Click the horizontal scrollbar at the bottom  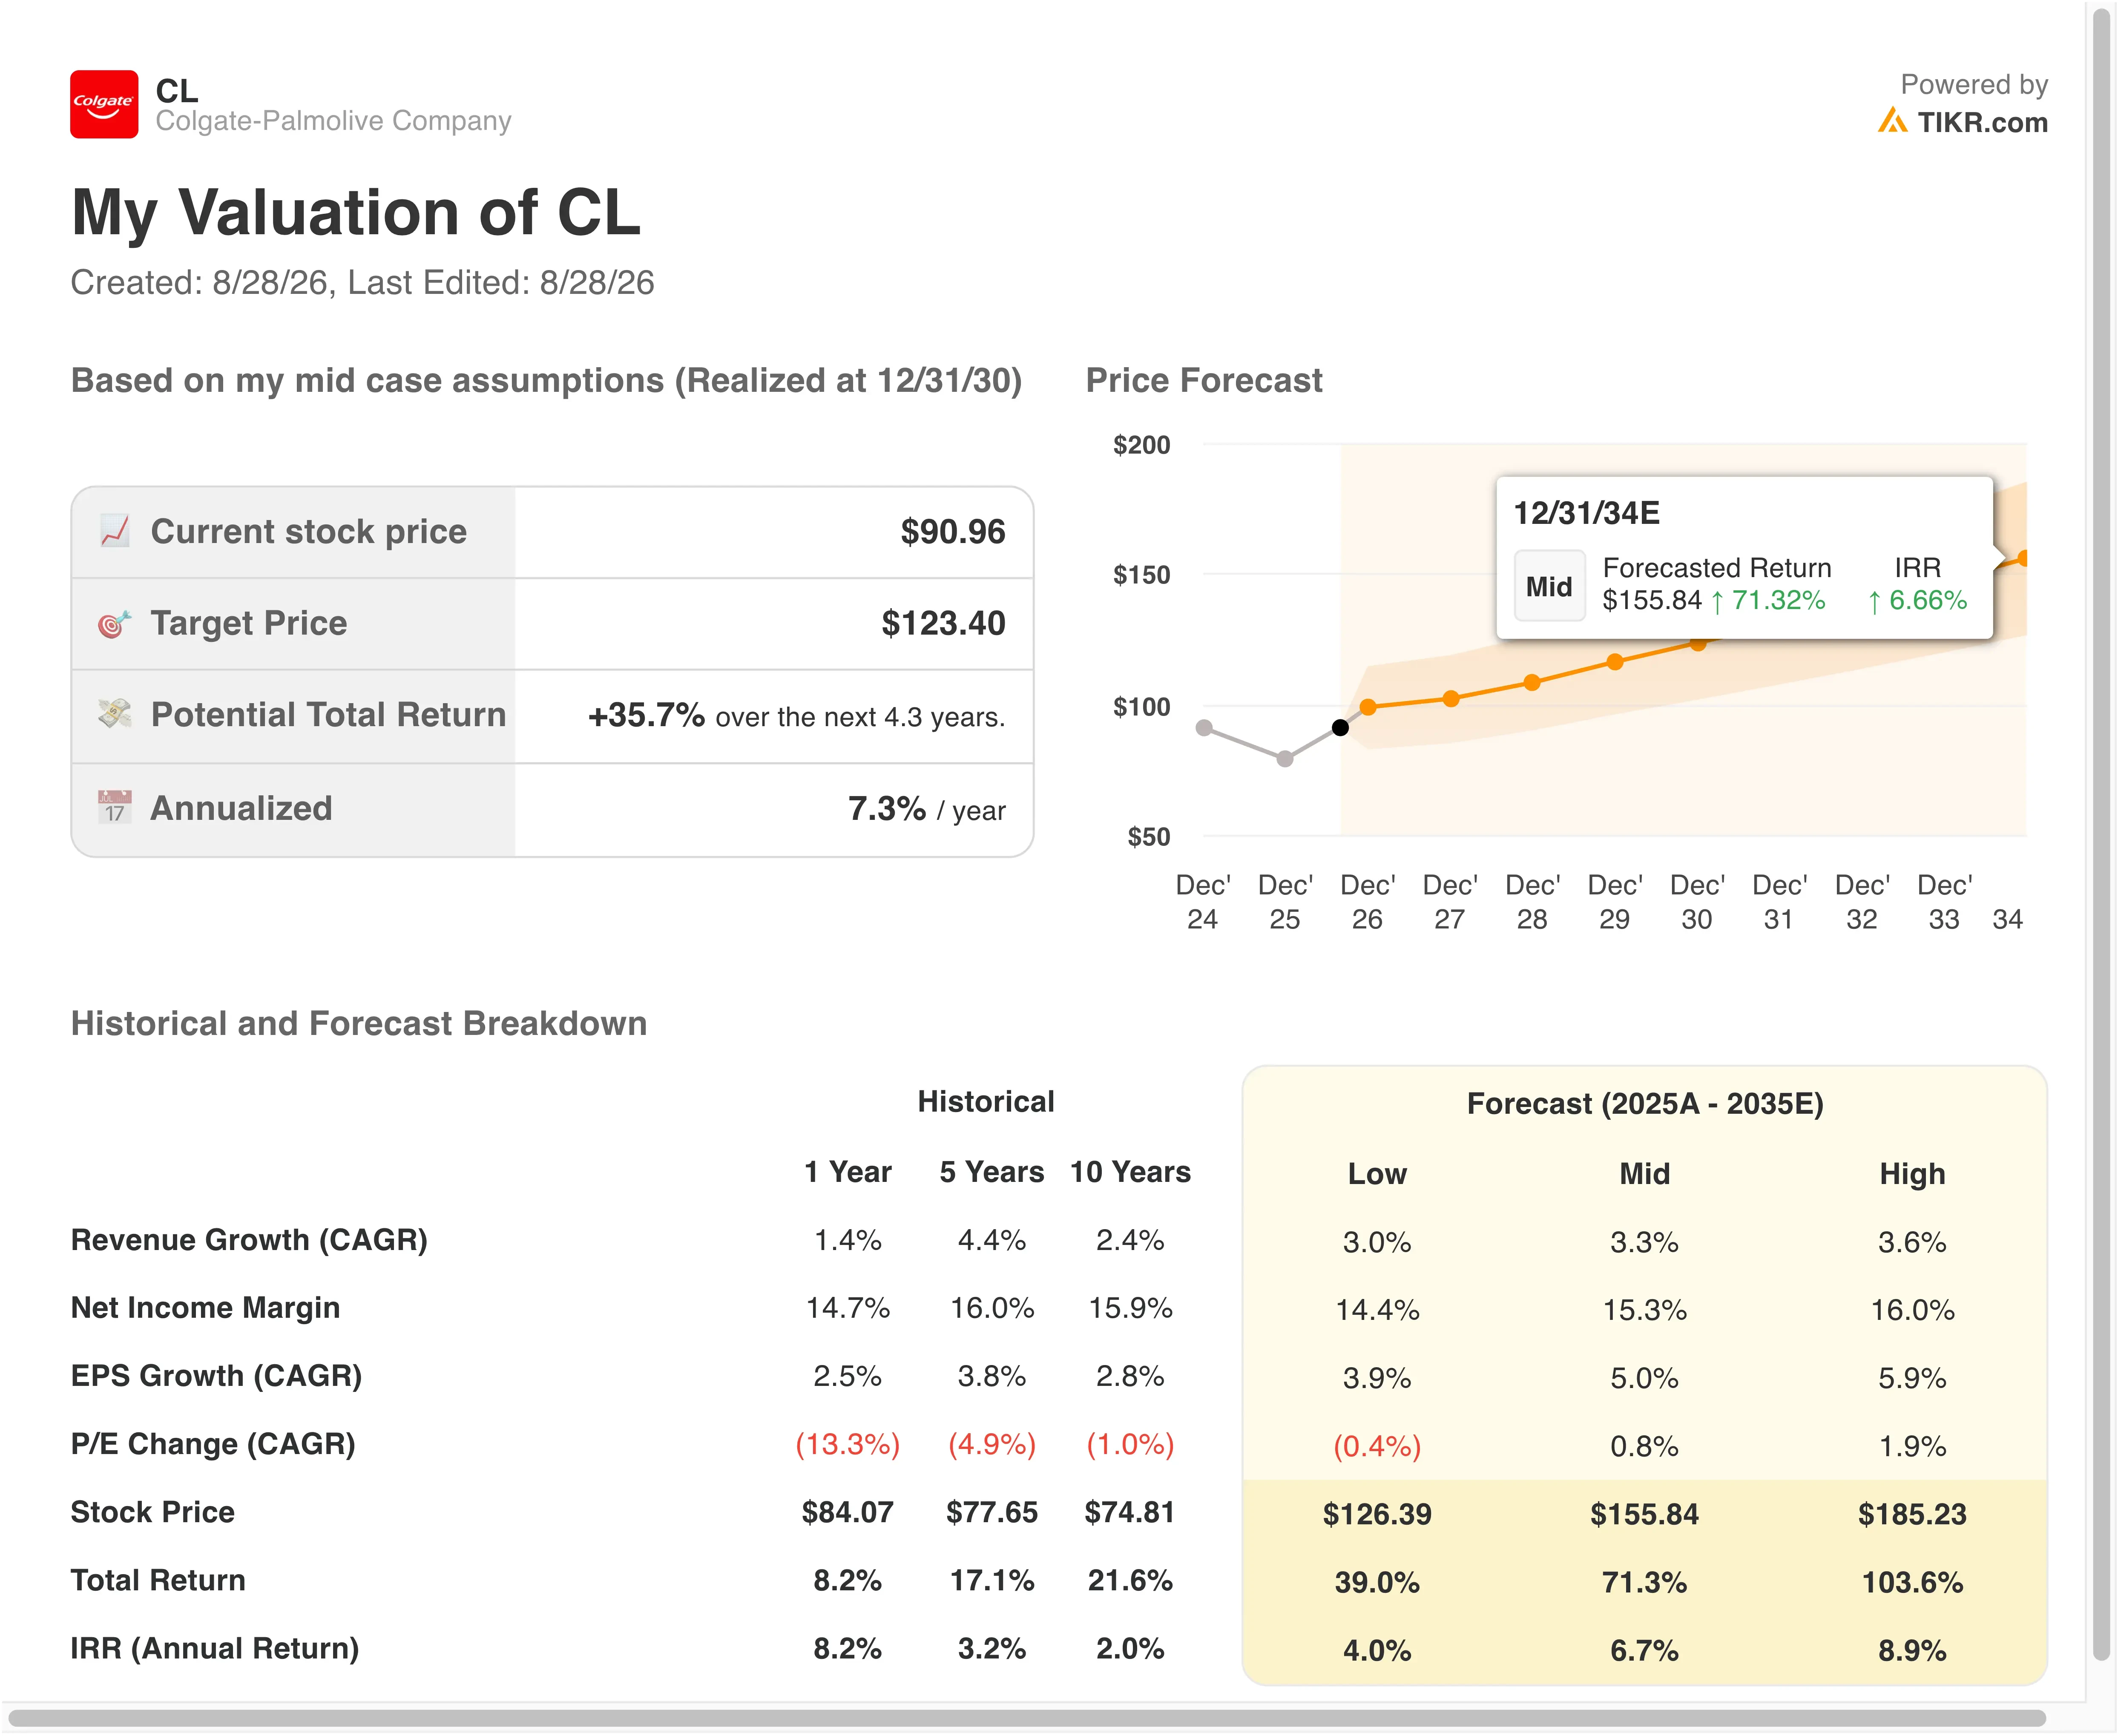pyautogui.click(x=1026, y=1718)
